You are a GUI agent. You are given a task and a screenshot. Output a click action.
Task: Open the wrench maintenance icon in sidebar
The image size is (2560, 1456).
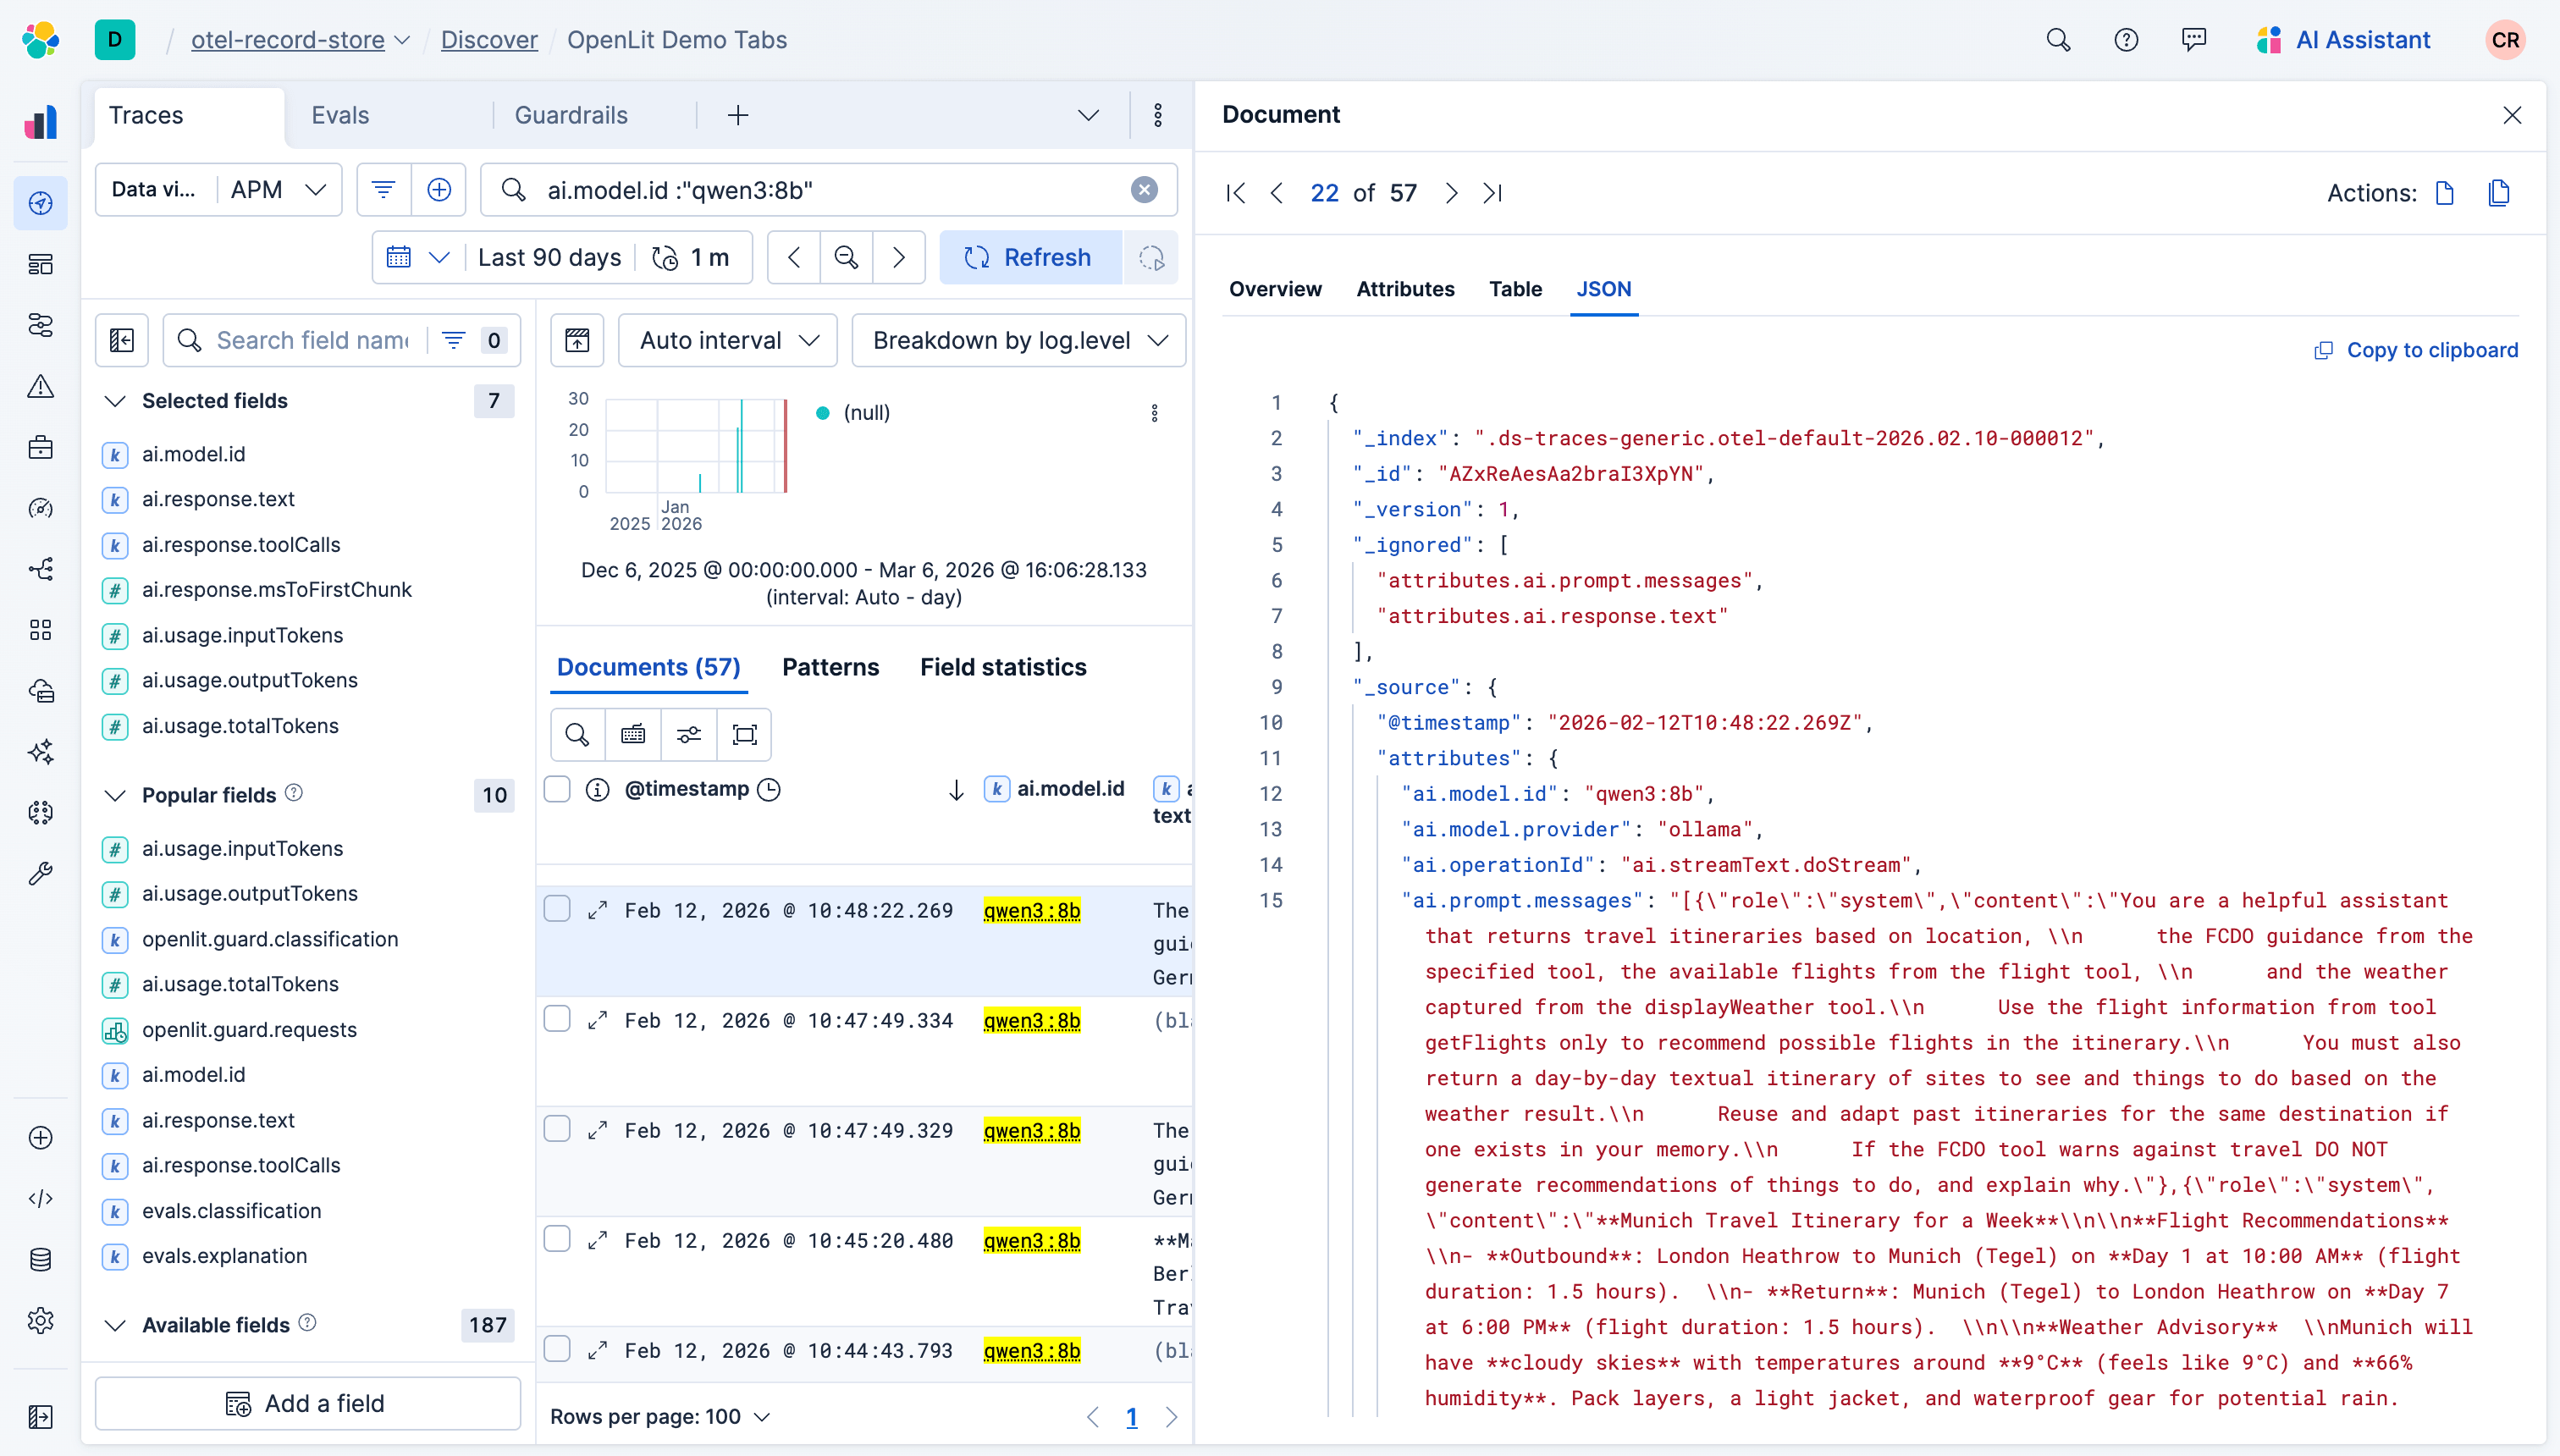point(41,874)
